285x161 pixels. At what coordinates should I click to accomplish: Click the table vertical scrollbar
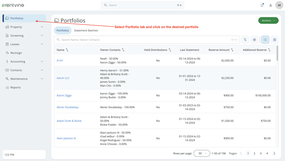[x=277, y=53]
